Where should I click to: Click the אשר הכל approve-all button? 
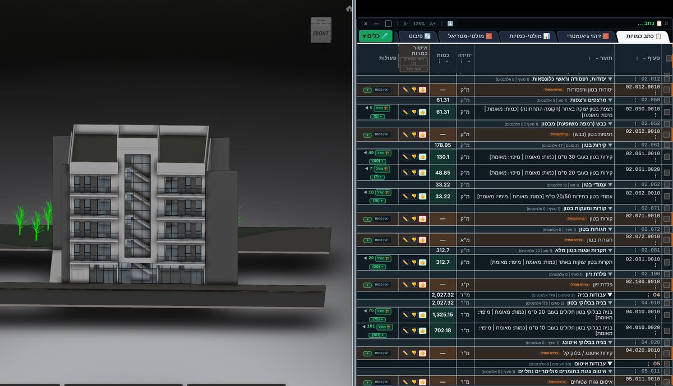pyautogui.click(x=414, y=69)
